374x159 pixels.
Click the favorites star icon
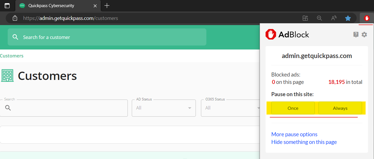pos(348,18)
